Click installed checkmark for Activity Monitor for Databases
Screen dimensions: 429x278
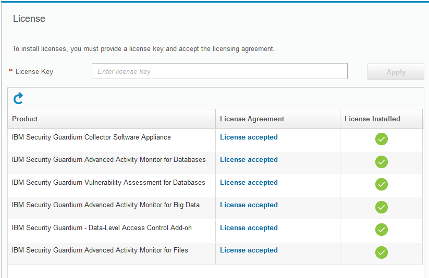[382, 162]
